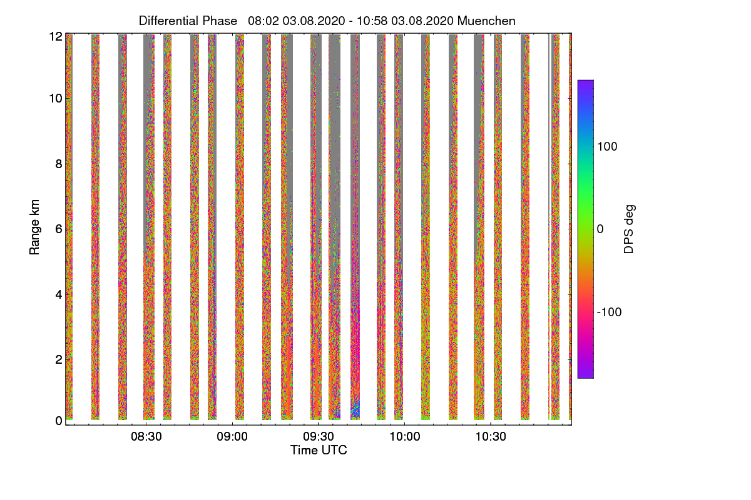Click the 10:30 time axis label

coord(490,437)
